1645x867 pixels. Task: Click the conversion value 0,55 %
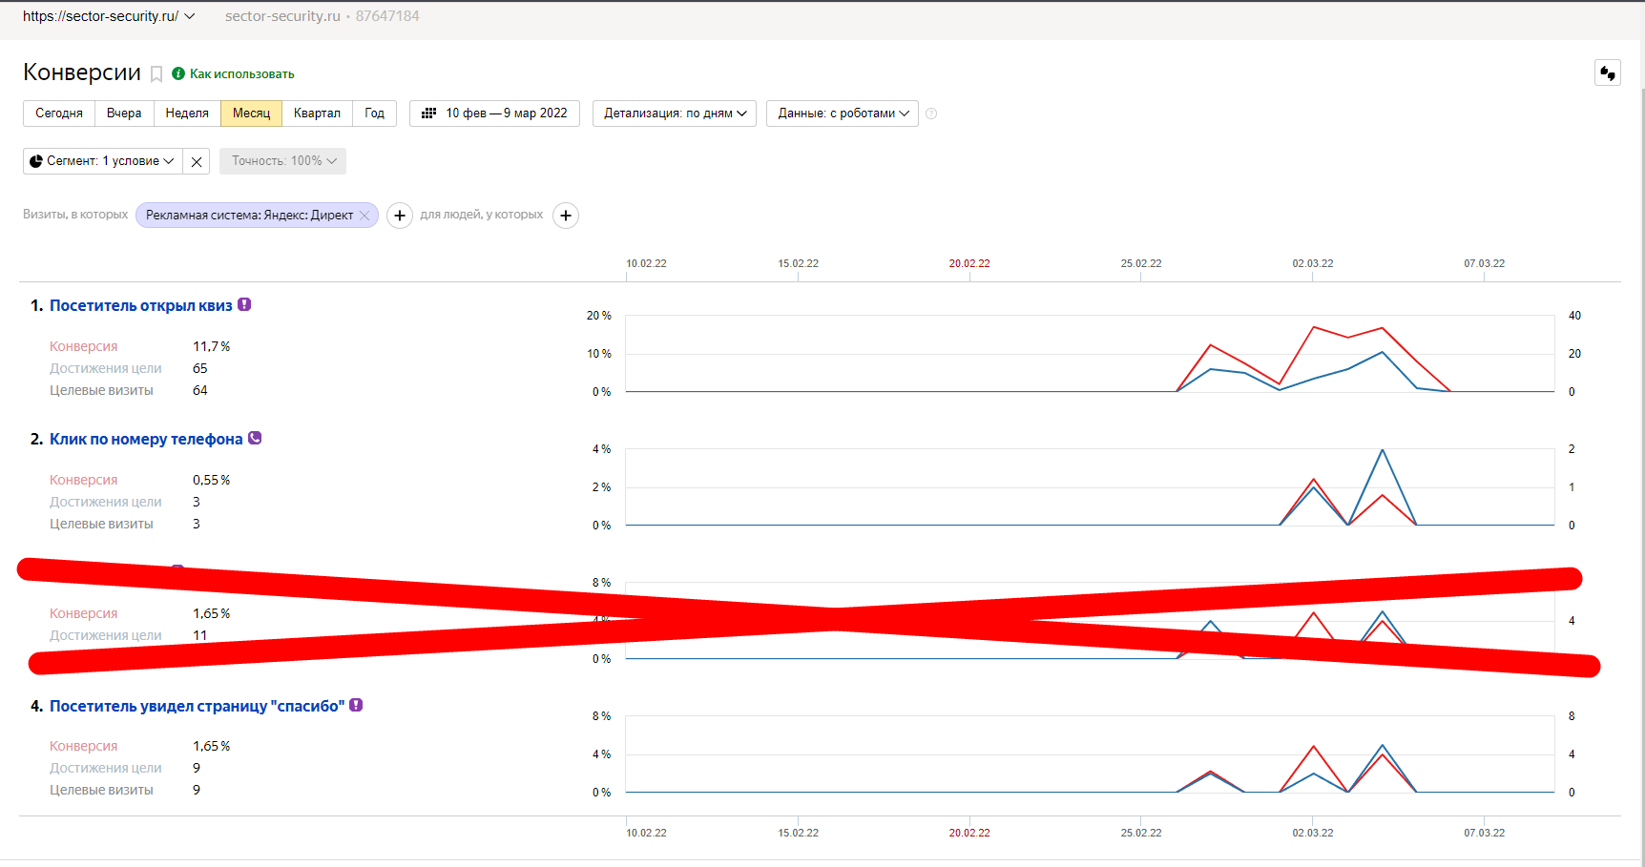pyautogui.click(x=212, y=480)
